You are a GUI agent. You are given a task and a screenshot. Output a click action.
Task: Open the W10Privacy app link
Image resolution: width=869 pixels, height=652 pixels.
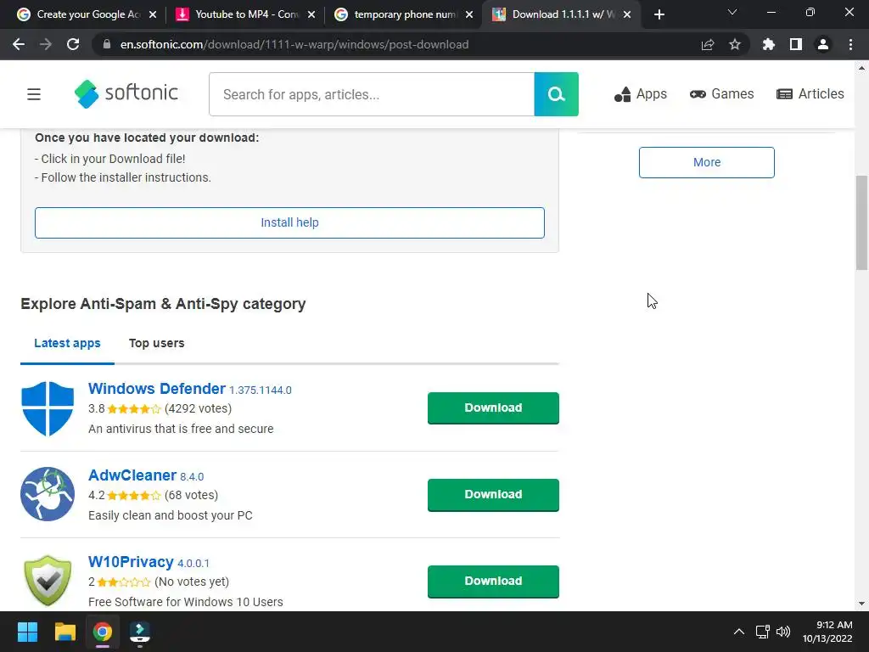point(131,562)
